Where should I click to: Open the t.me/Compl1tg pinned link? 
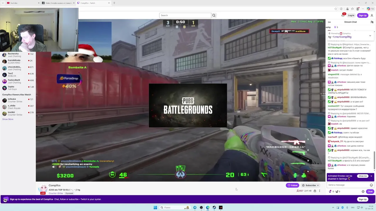click(x=342, y=37)
